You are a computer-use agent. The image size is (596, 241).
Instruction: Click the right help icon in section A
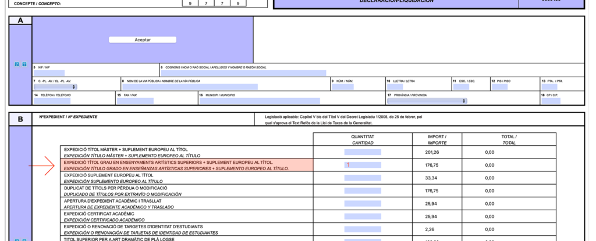click(x=24, y=64)
